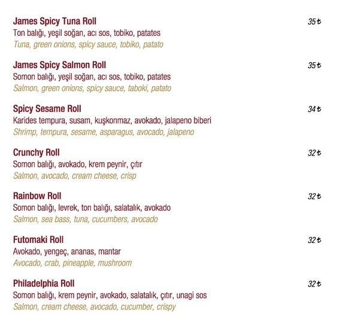The height and width of the screenshot is (329, 337).
Task: Select the James Spicy Tuna Roll title
Action: pos(54,22)
